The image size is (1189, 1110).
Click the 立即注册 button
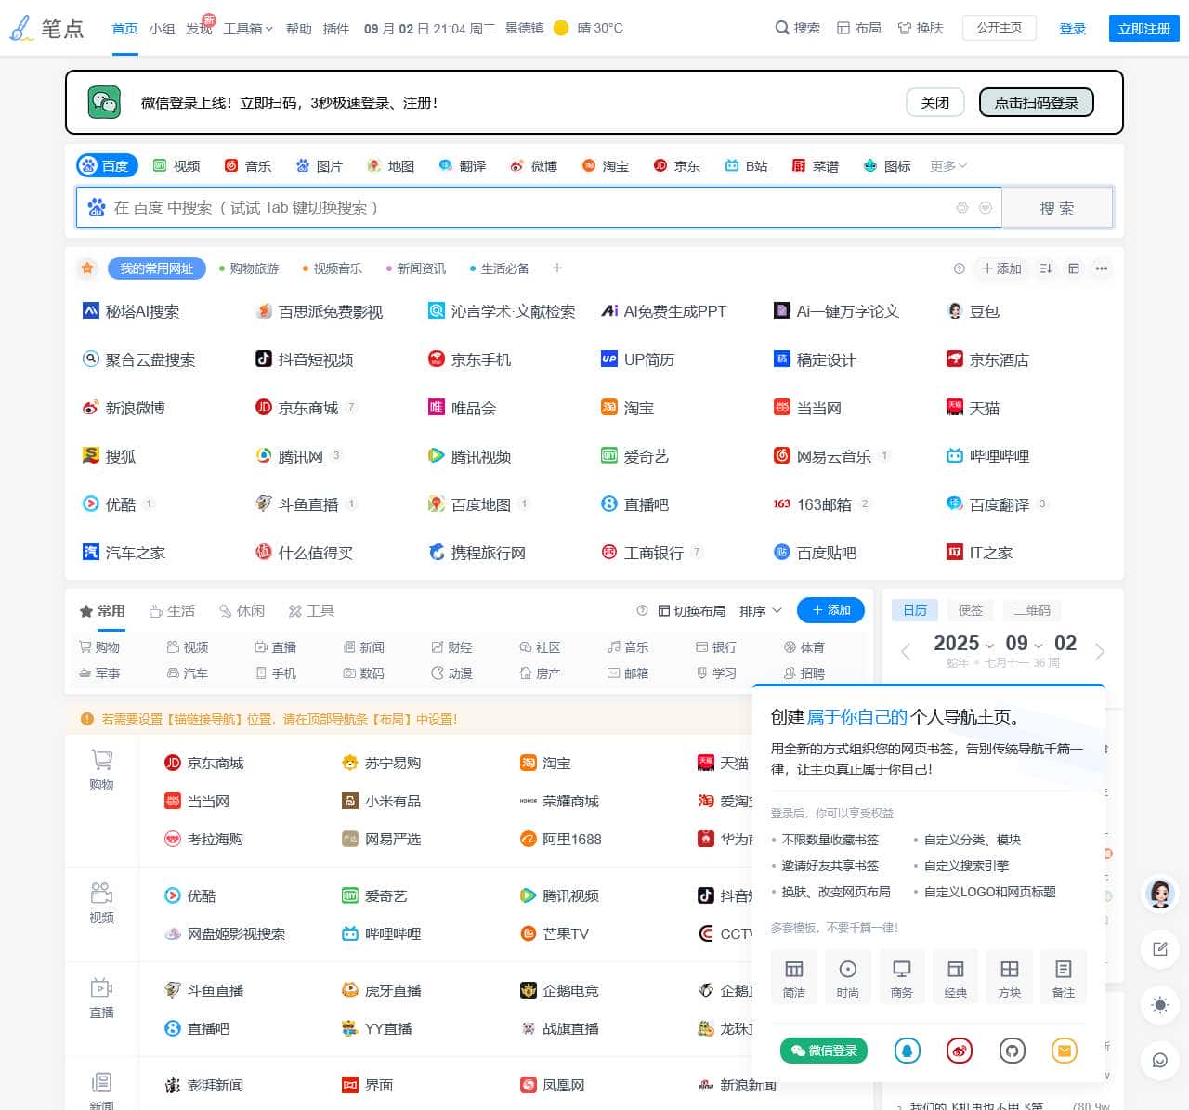point(1142,29)
